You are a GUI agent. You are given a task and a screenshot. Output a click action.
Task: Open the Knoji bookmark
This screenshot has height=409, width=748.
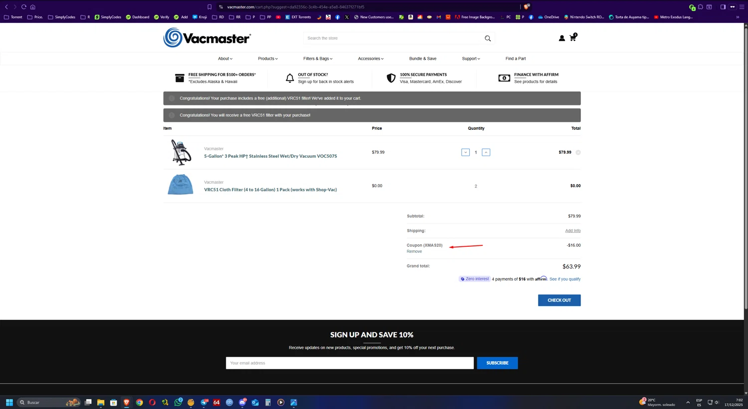[x=199, y=17]
